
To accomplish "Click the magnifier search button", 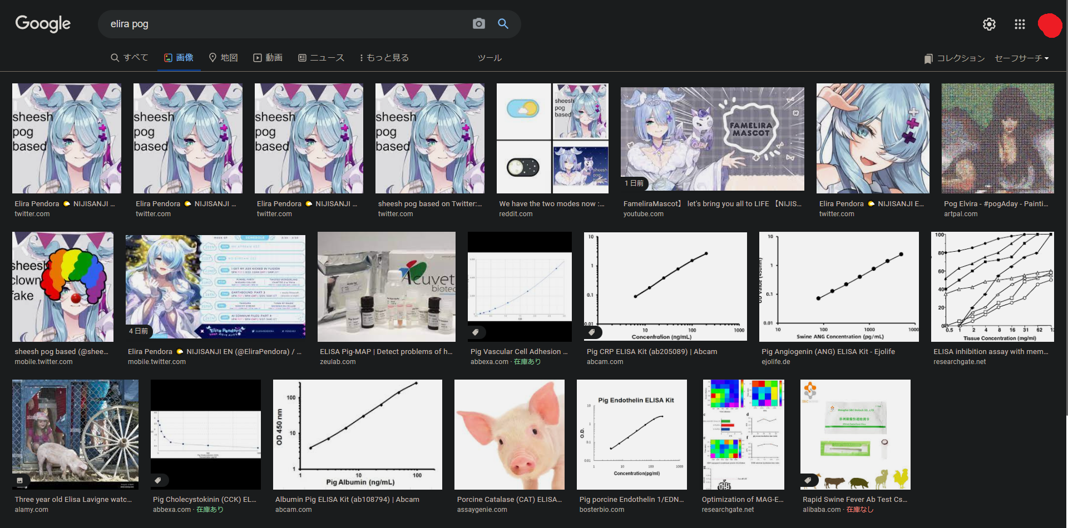I will 503,24.
